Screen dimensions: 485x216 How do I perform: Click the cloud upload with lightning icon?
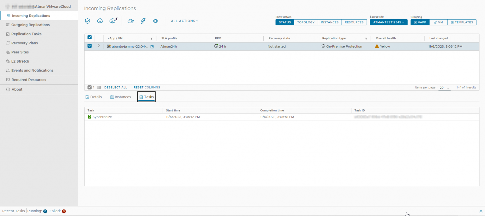pos(113,21)
